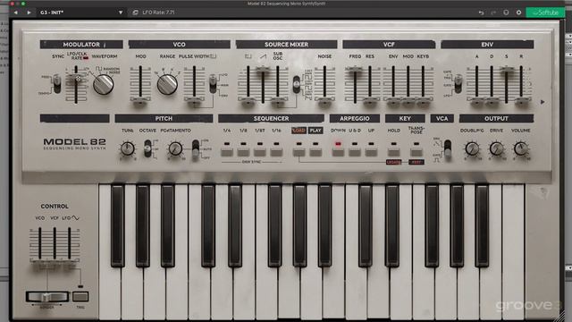The image size is (572, 322).
Task: Click the DRIVE knob
Action: [x=496, y=148]
